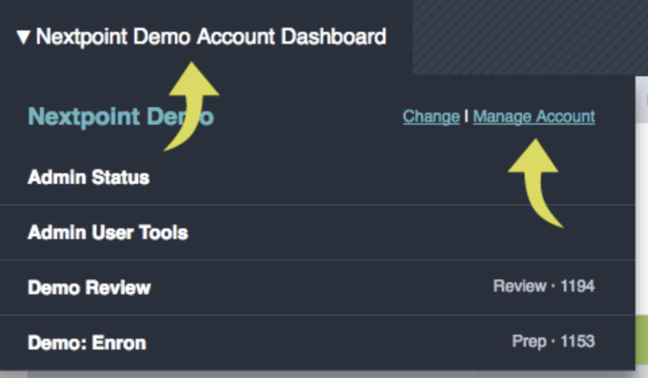Click the 1194 count beside Demo Review

coord(578,286)
